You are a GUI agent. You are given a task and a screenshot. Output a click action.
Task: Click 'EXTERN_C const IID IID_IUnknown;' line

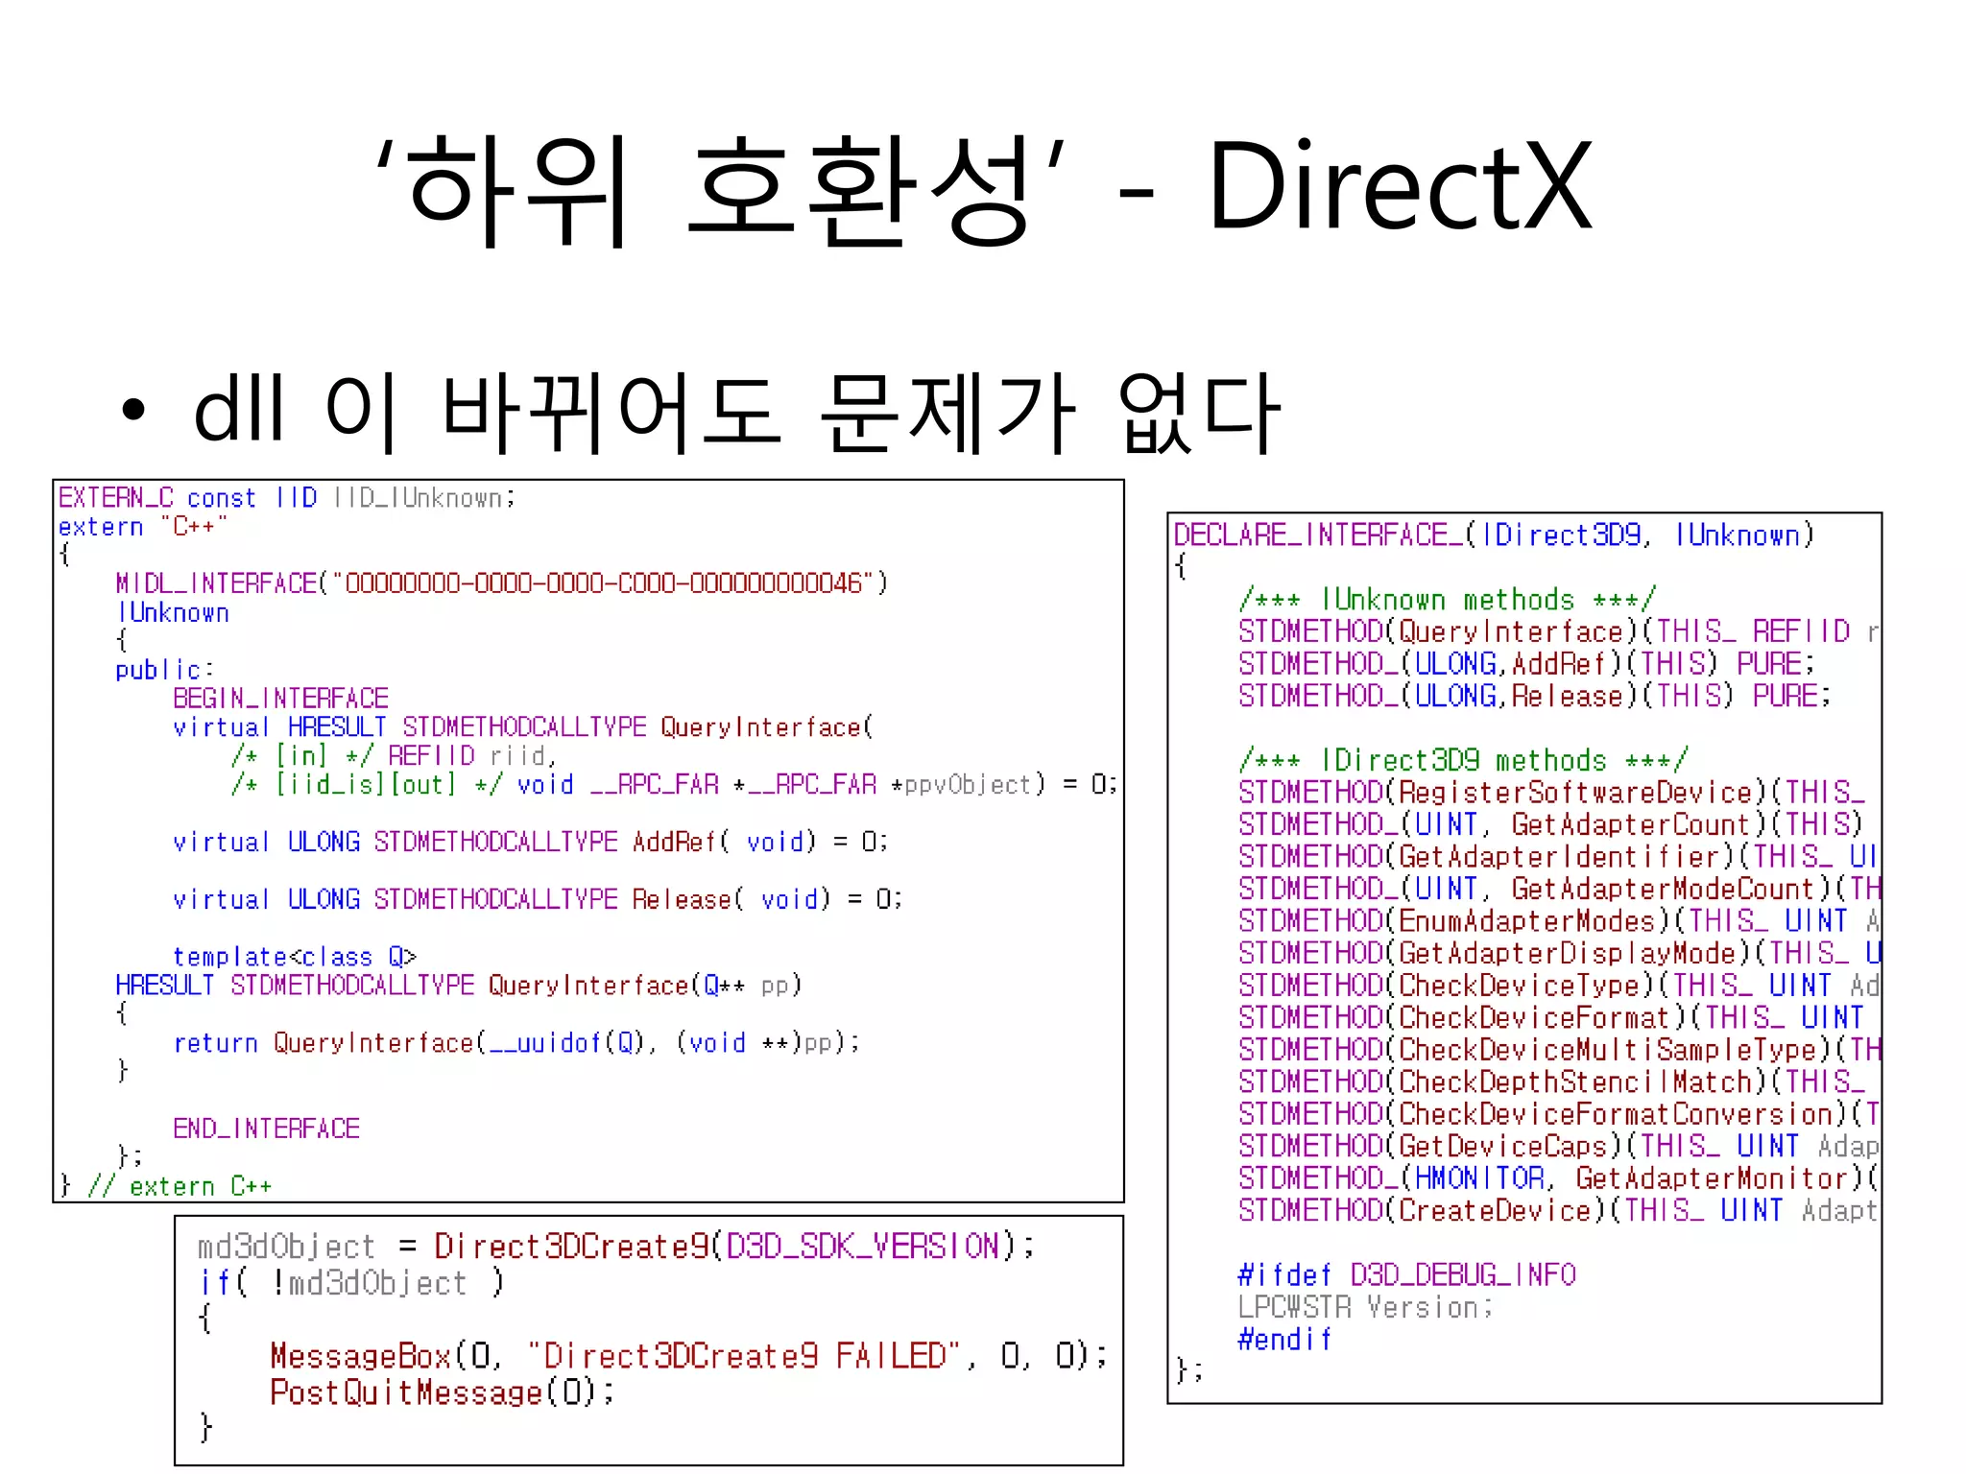287,498
